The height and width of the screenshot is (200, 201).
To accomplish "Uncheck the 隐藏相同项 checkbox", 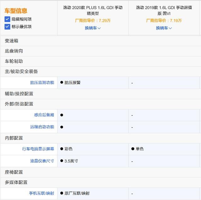I will (7, 19).
